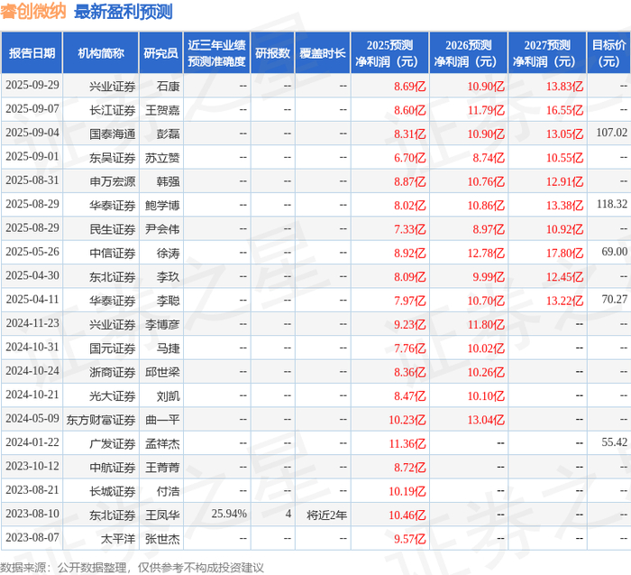Select the date 2025-04-30

pyautogui.click(x=32, y=275)
